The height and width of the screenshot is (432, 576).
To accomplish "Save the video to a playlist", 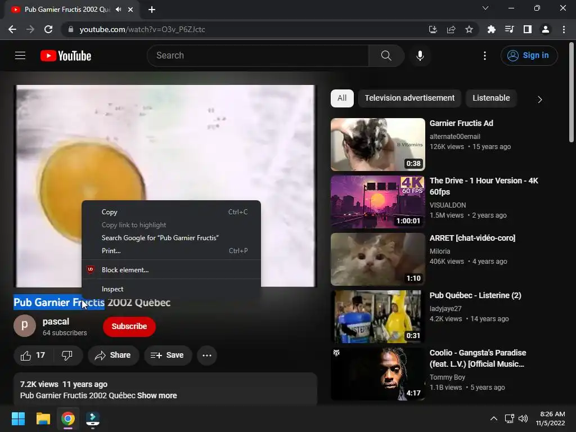I will 168,355.
